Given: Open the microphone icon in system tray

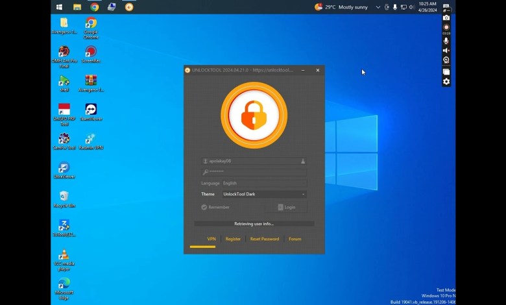Looking at the screenshot, I should (395, 7).
